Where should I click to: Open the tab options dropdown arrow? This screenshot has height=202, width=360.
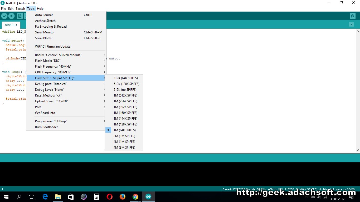(351, 24)
